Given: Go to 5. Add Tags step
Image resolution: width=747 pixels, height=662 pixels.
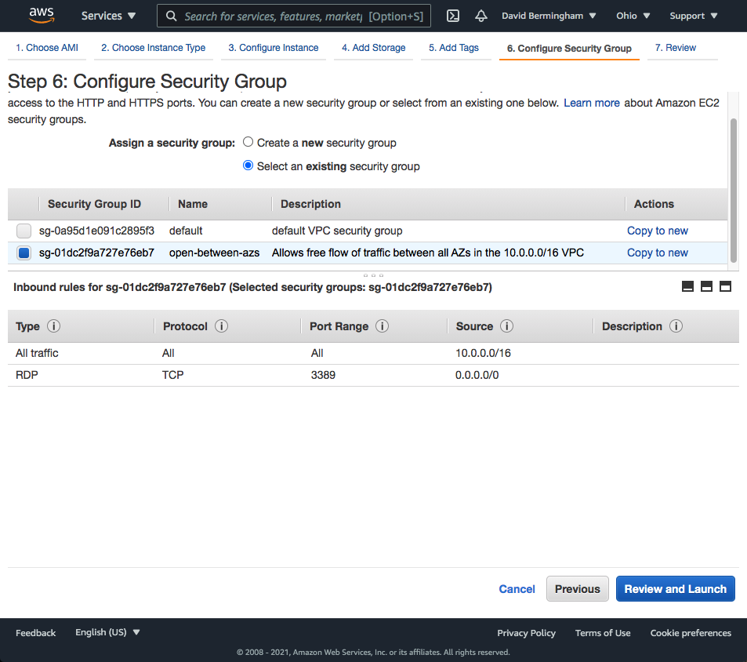Looking at the screenshot, I should click(454, 48).
